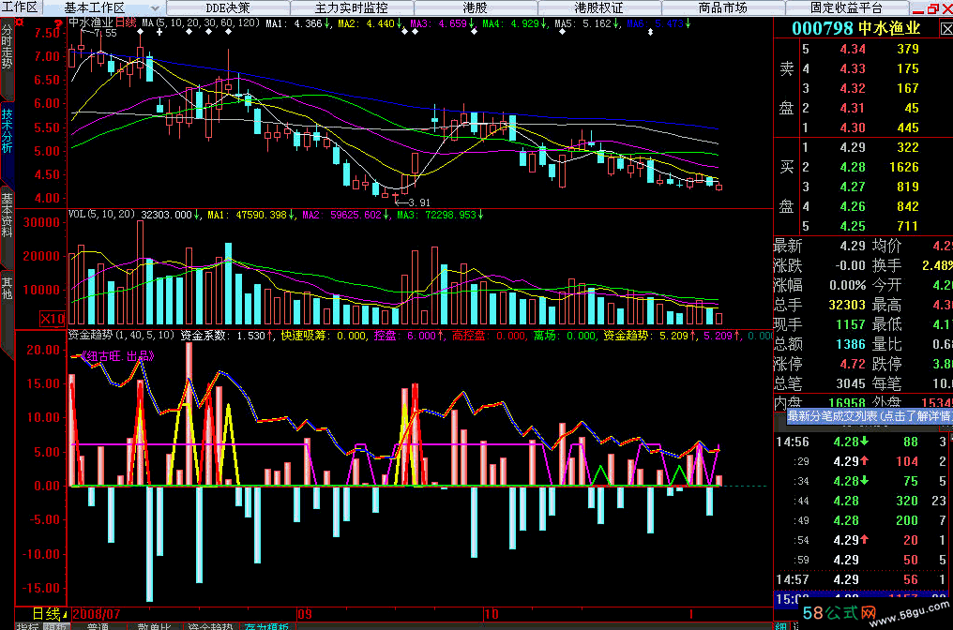
Task: Click the 10 month marker on time axis
Action: 492,614
